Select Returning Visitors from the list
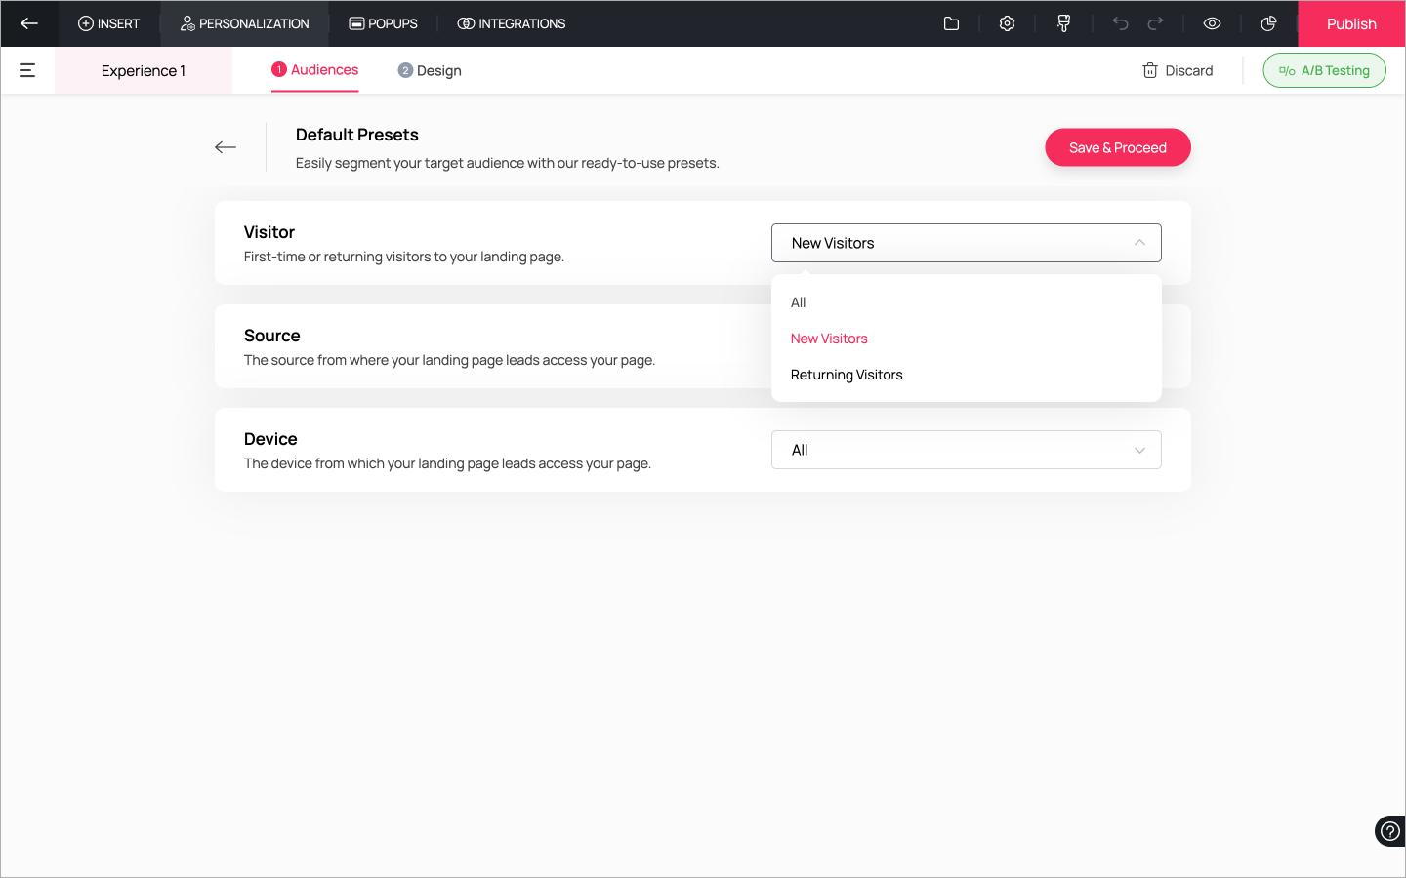The width and height of the screenshot is (1406, 878). click(x=847, y=375)
